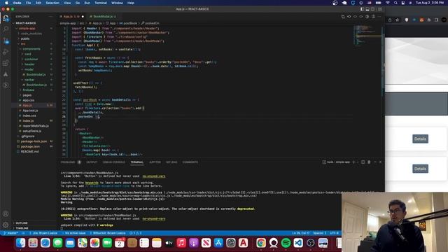The height and width of the screenshot is (252, 448).
Task: Open the terminal launch profile dropdown
Action: click(x=358, y=162)
